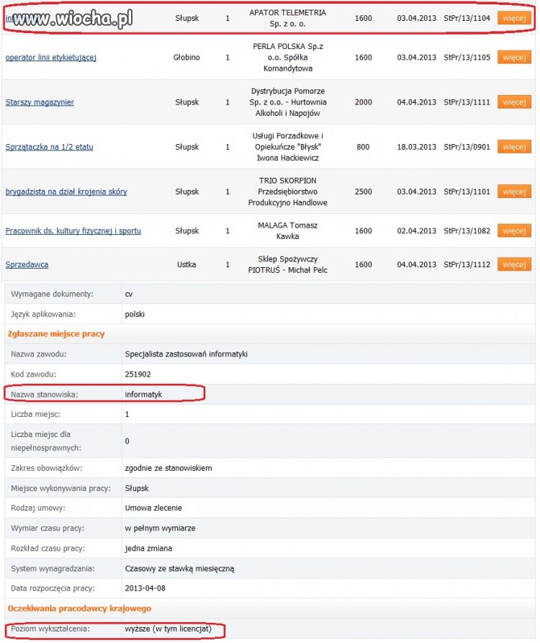Screen dimensions: 540x643
Task: Open 'operator linii etykietującej' job link
Action: pyautogui.click(x=51, y=58)
